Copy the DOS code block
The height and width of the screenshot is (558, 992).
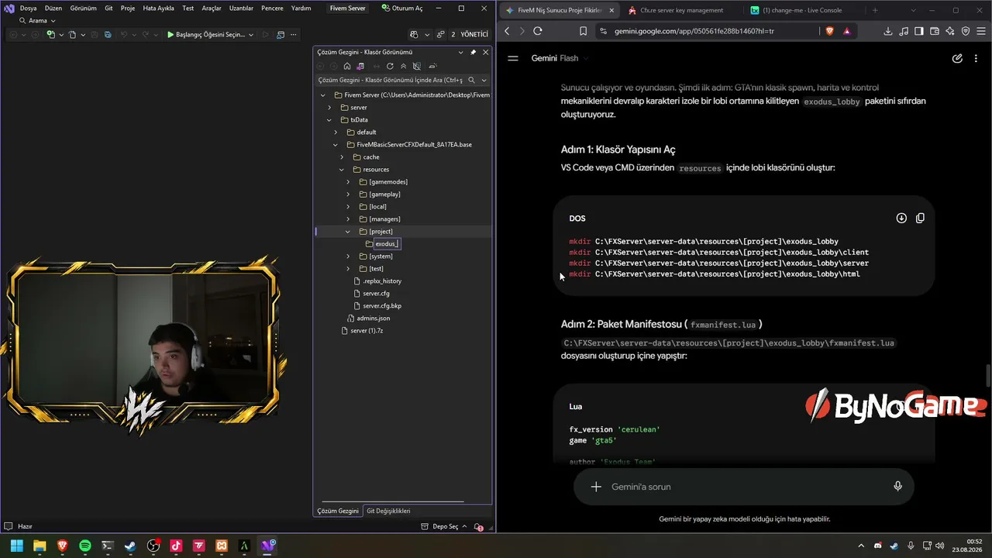(x=920, y=218)
